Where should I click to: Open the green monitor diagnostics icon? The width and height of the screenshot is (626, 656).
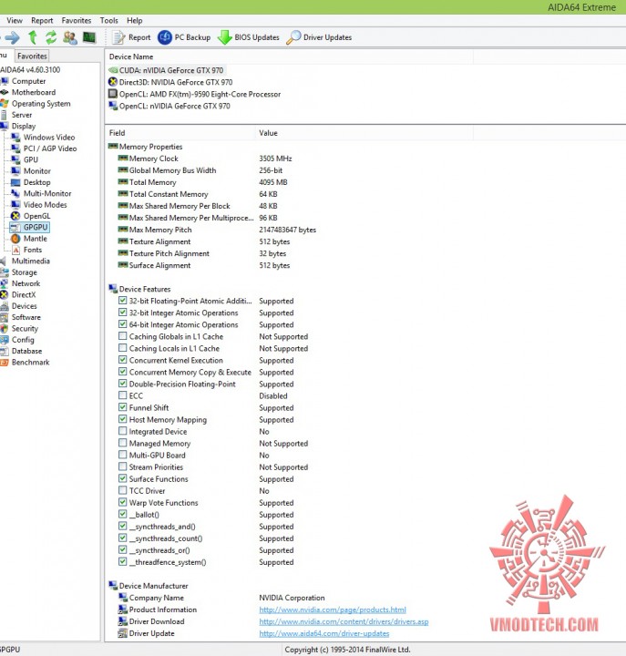point(88,37)
